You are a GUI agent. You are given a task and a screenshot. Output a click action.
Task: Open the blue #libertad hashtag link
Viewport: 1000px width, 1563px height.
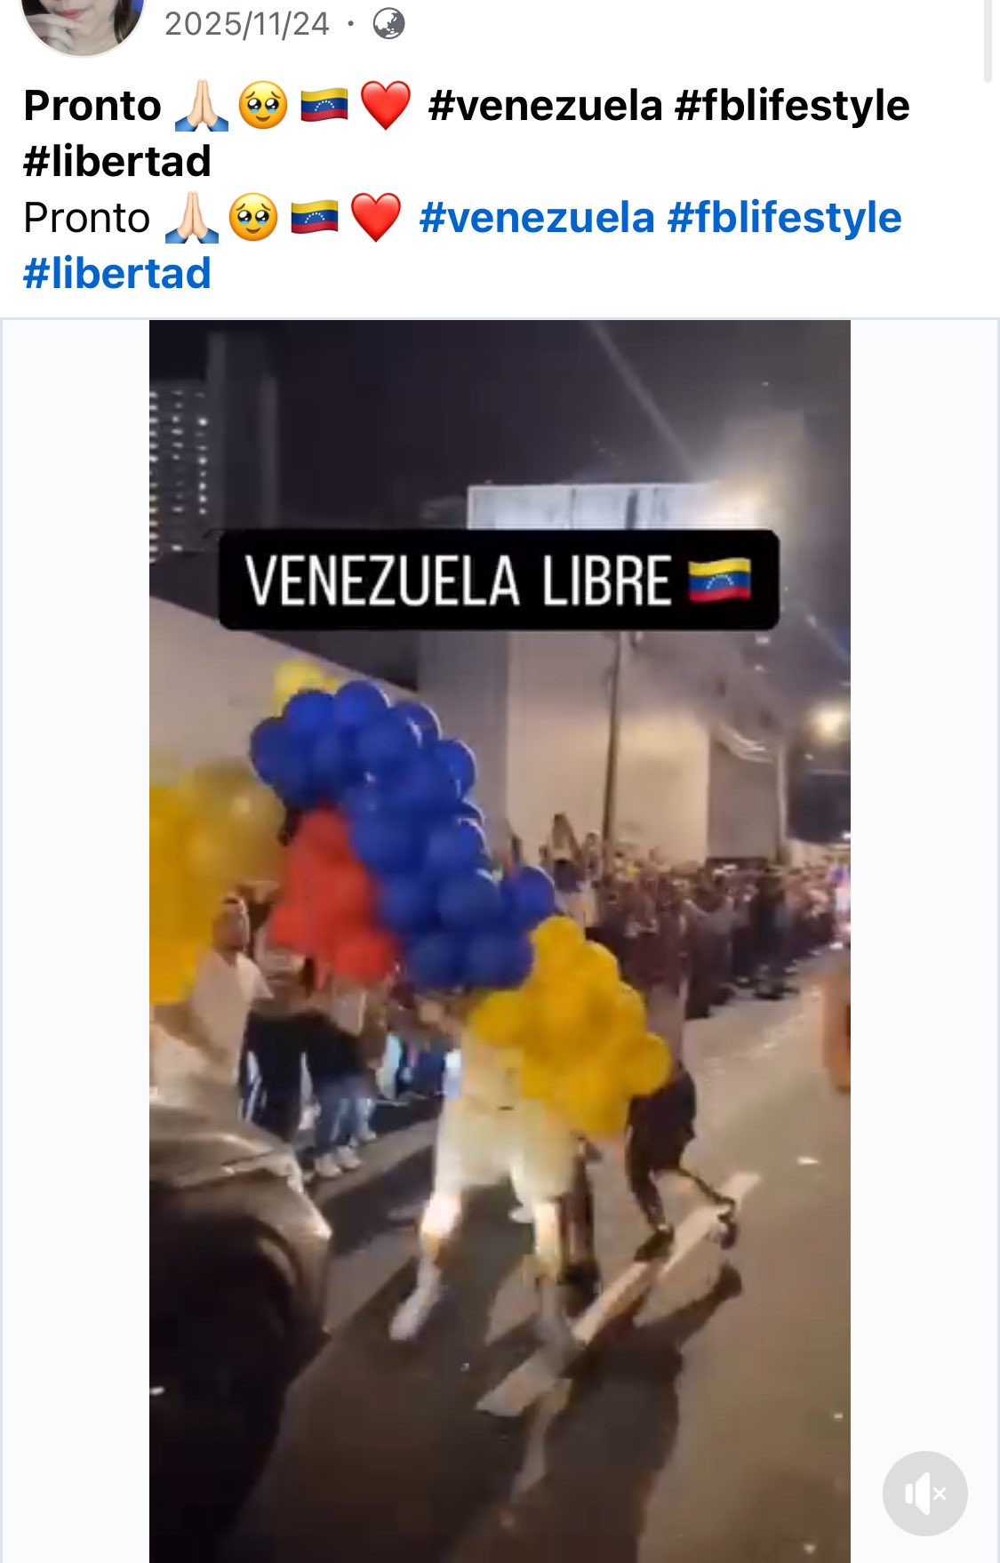click(117, 274)
